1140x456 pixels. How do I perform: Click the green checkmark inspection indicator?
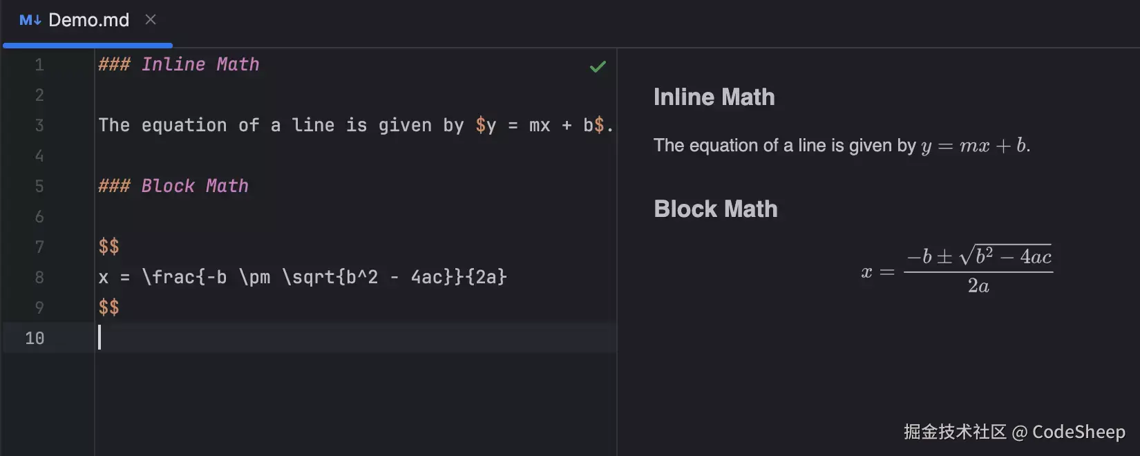pos(598,66)
